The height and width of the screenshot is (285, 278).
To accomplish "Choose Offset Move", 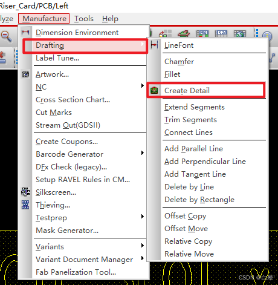I will [186, 229].
